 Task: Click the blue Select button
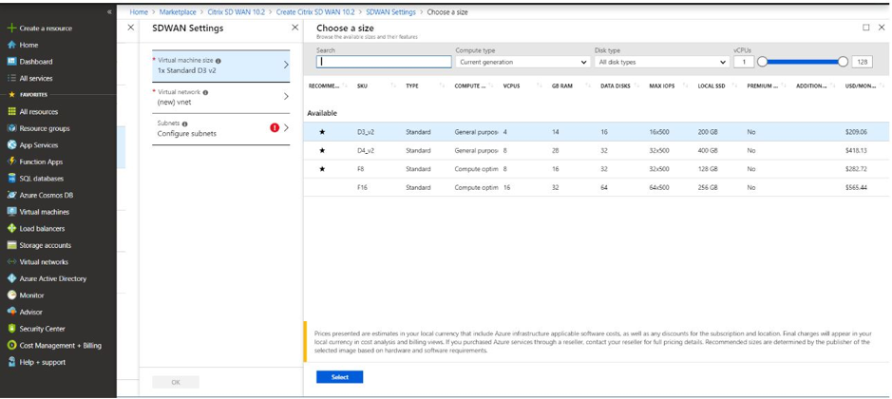click(340, 377)
